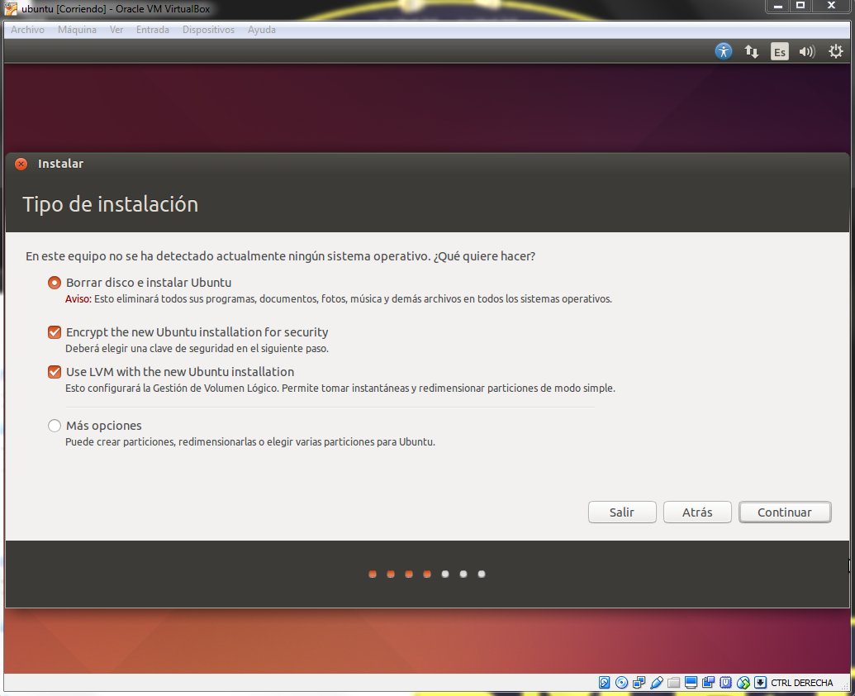
Task: Click the USB devices status icon
Action: (657, 683)
